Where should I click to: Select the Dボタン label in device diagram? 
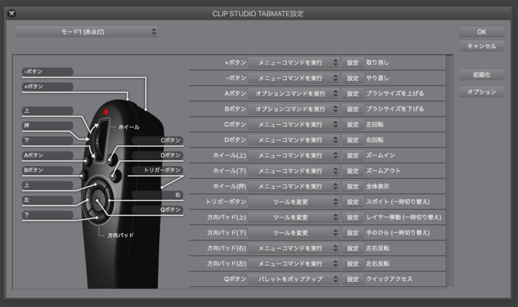pos(157,155)
